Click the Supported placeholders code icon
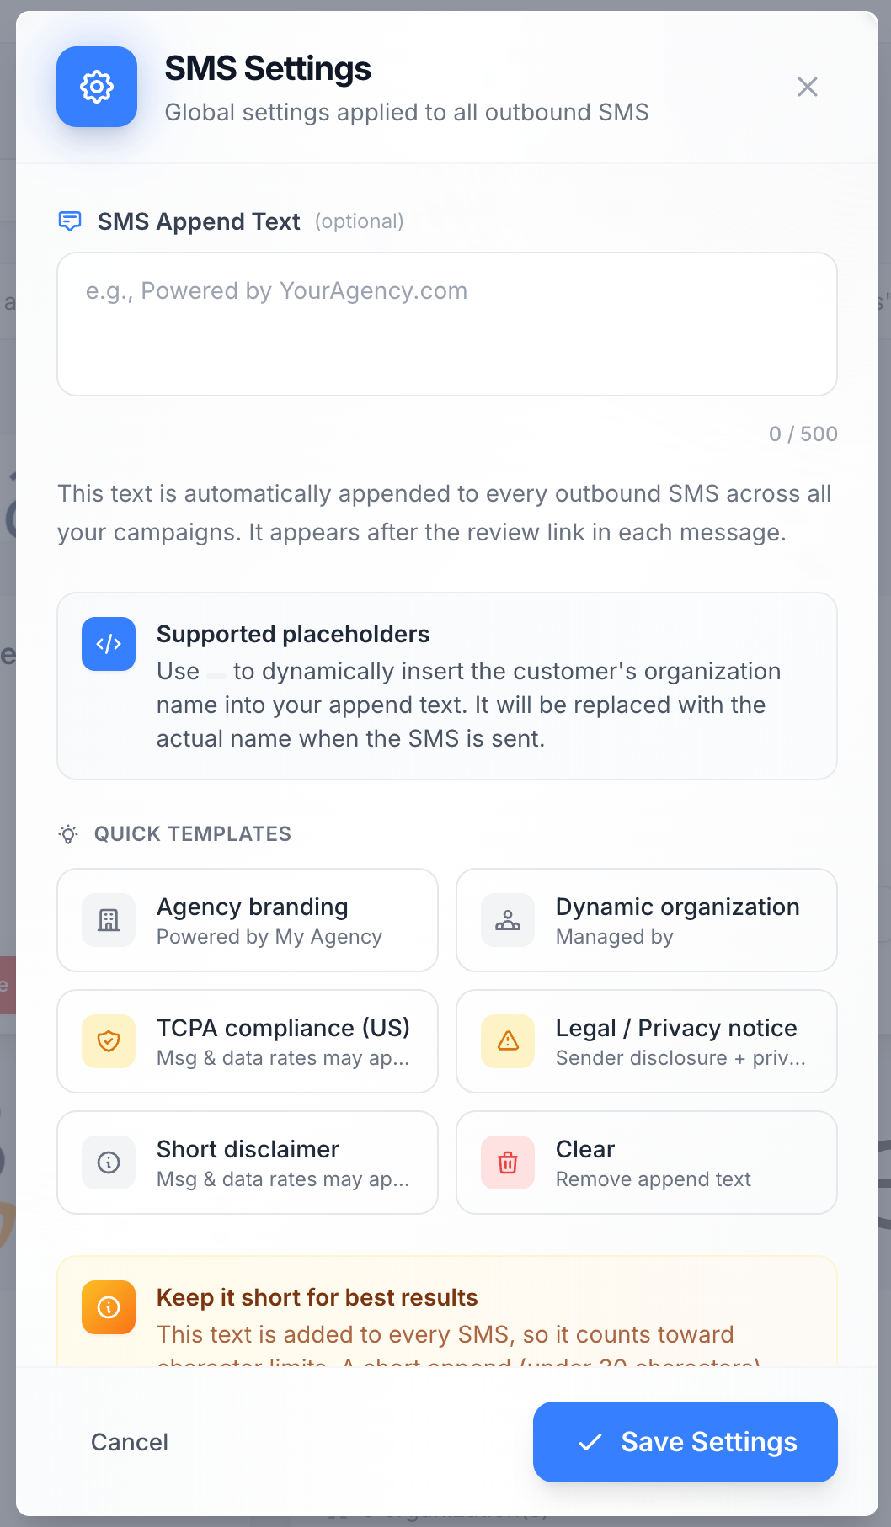Screen dimensions: 891x1527 click(x=109, y=644)
